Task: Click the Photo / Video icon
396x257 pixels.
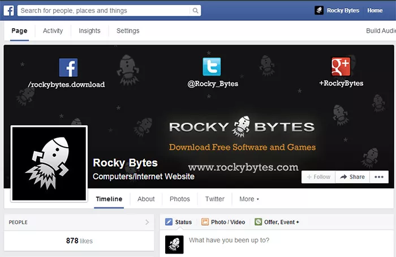Action: click(205, 221)
